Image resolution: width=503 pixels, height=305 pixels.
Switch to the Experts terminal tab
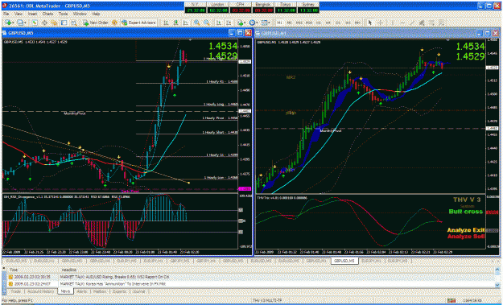tap(119, 291)
